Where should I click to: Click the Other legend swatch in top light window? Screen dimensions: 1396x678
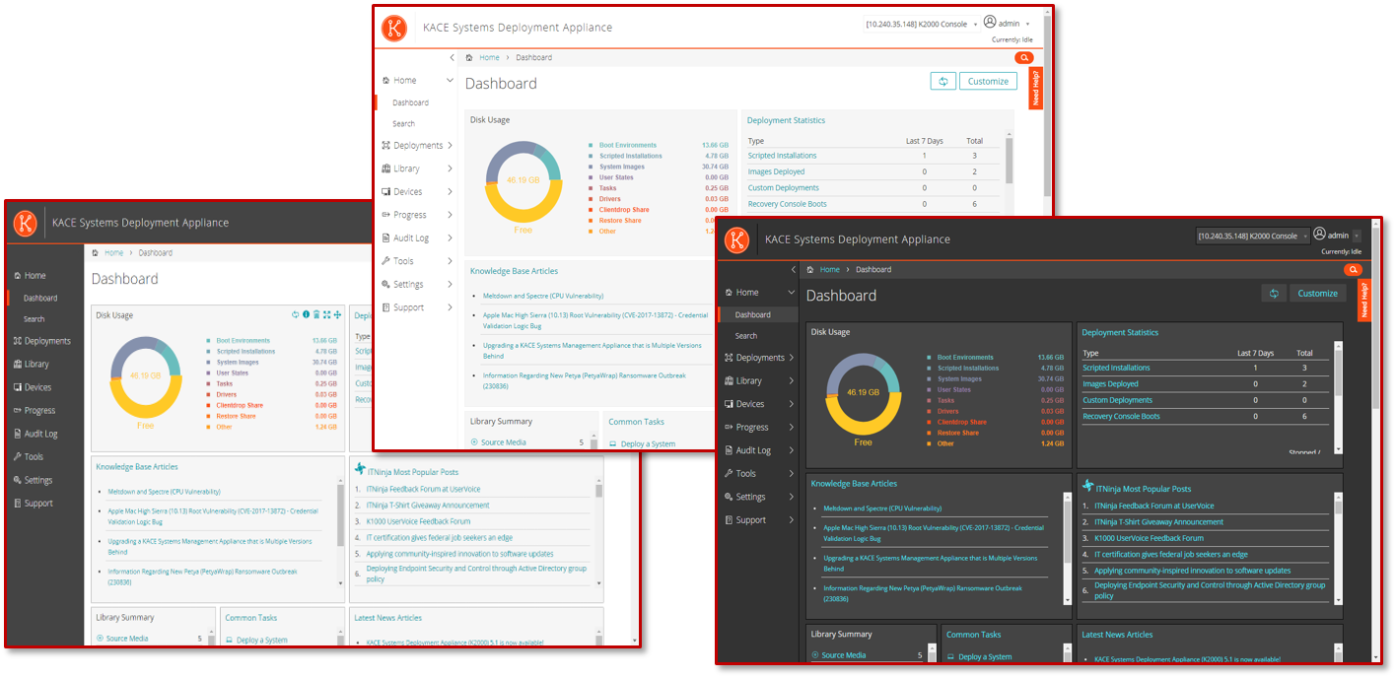pos(590,232)
